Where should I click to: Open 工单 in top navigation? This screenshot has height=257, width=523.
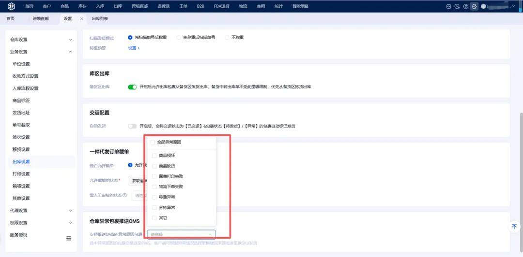183,6
